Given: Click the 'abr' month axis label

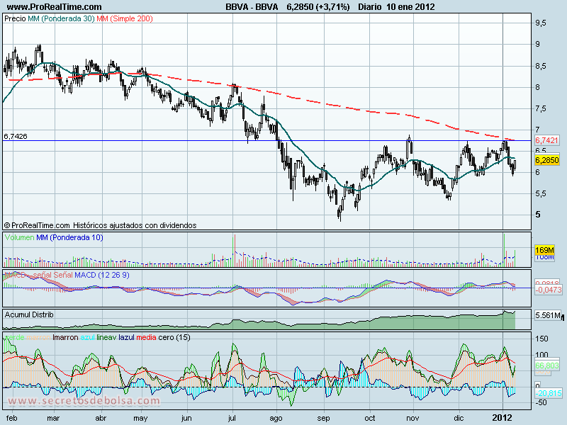Looking at the screenshot, I should [x=101, y=418].
